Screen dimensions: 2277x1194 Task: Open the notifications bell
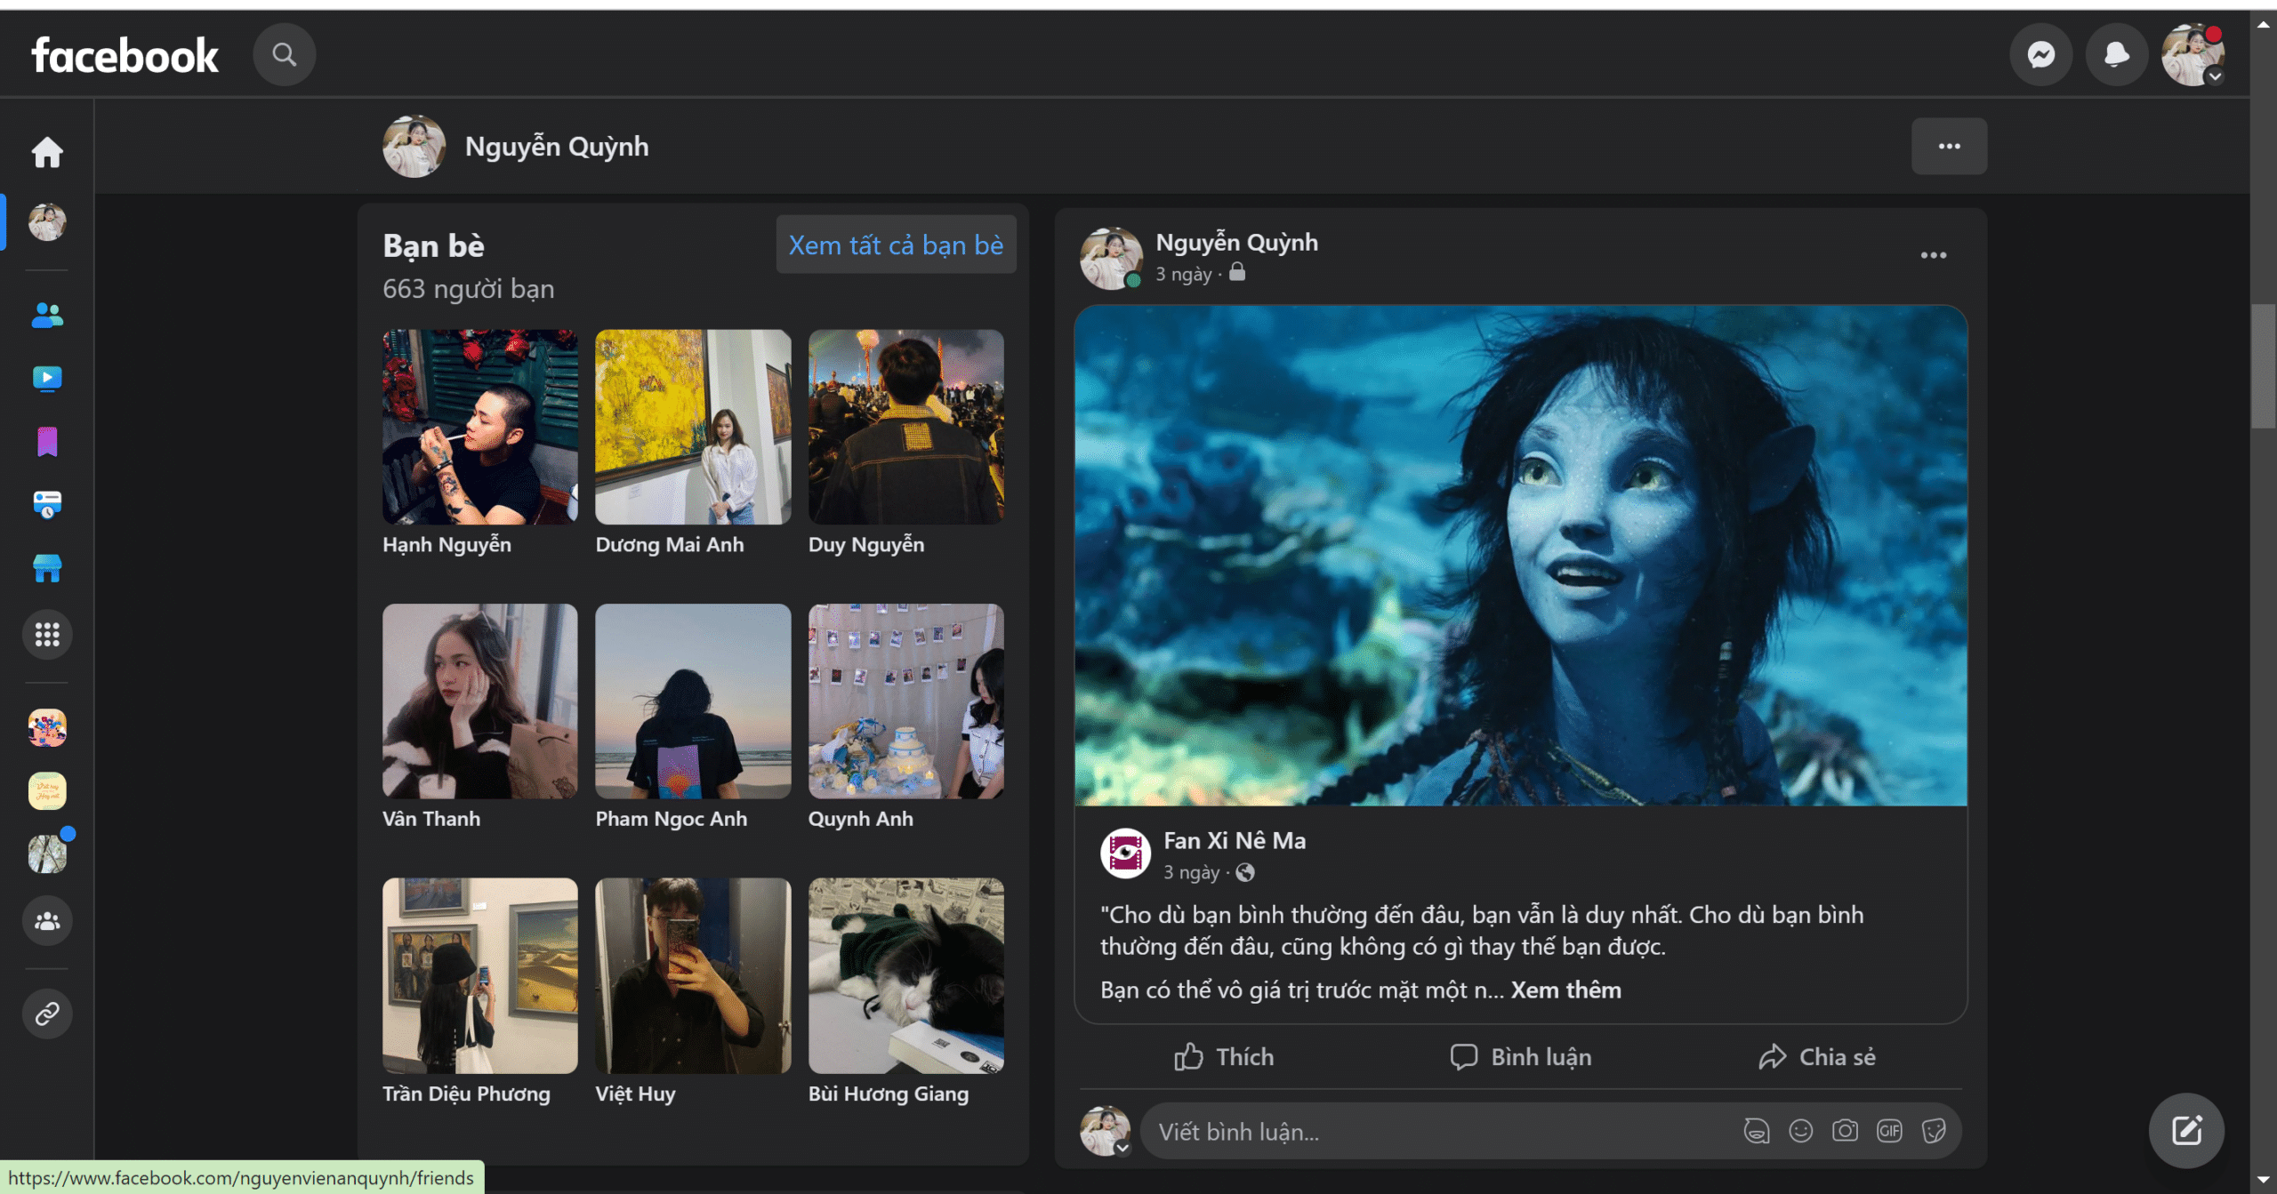2117,55
